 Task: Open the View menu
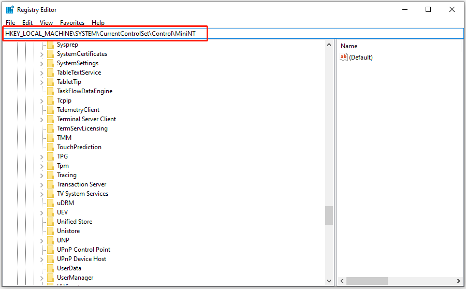(x=47, y=23)
